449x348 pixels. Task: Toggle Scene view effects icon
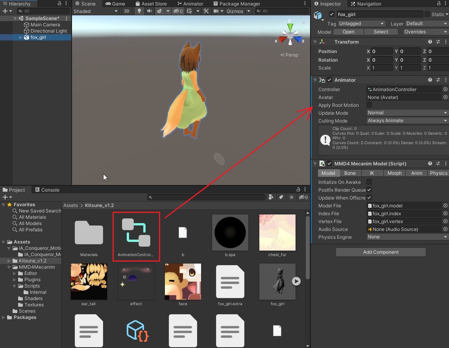(159, 11)
